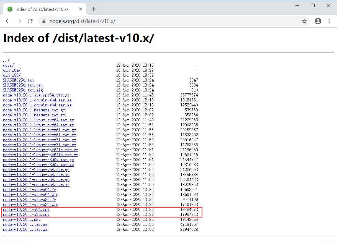Click the file size 47181867
Image resolution: width=337 pixels, height=241 pixels.
click(189, 224)
